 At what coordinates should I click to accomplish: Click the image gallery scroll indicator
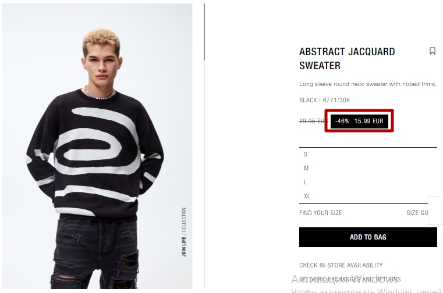point(204,32)
